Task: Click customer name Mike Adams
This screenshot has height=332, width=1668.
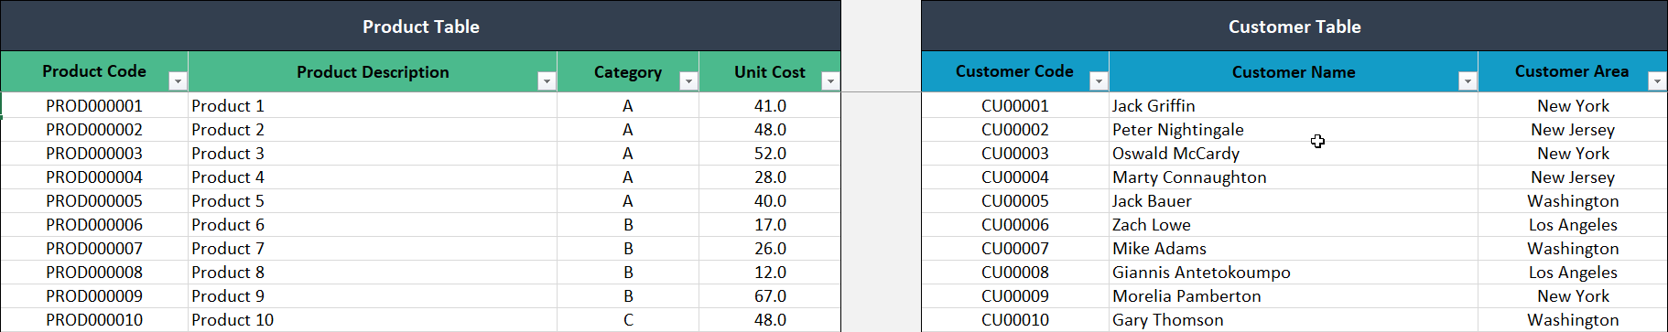Action: coord(1294,248)
